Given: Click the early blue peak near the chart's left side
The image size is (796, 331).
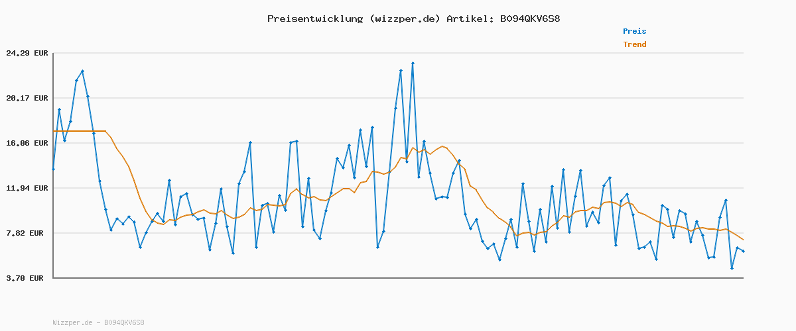Looking at the screenshot, I should [x=82, y=71].
